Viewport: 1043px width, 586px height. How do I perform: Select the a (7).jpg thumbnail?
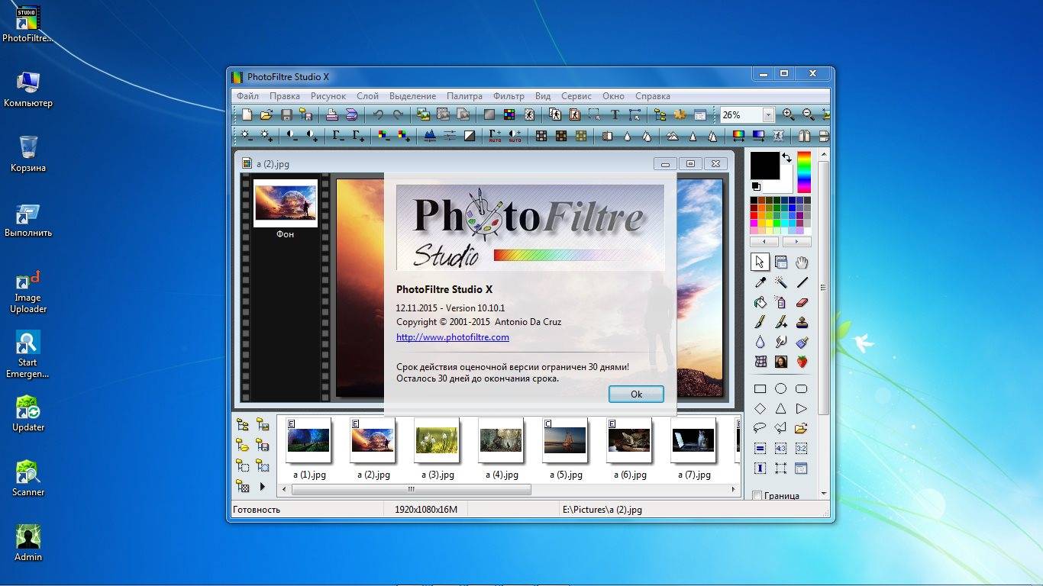[x=694, y=440]
